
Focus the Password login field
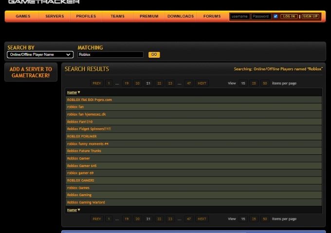click(261, 17)
